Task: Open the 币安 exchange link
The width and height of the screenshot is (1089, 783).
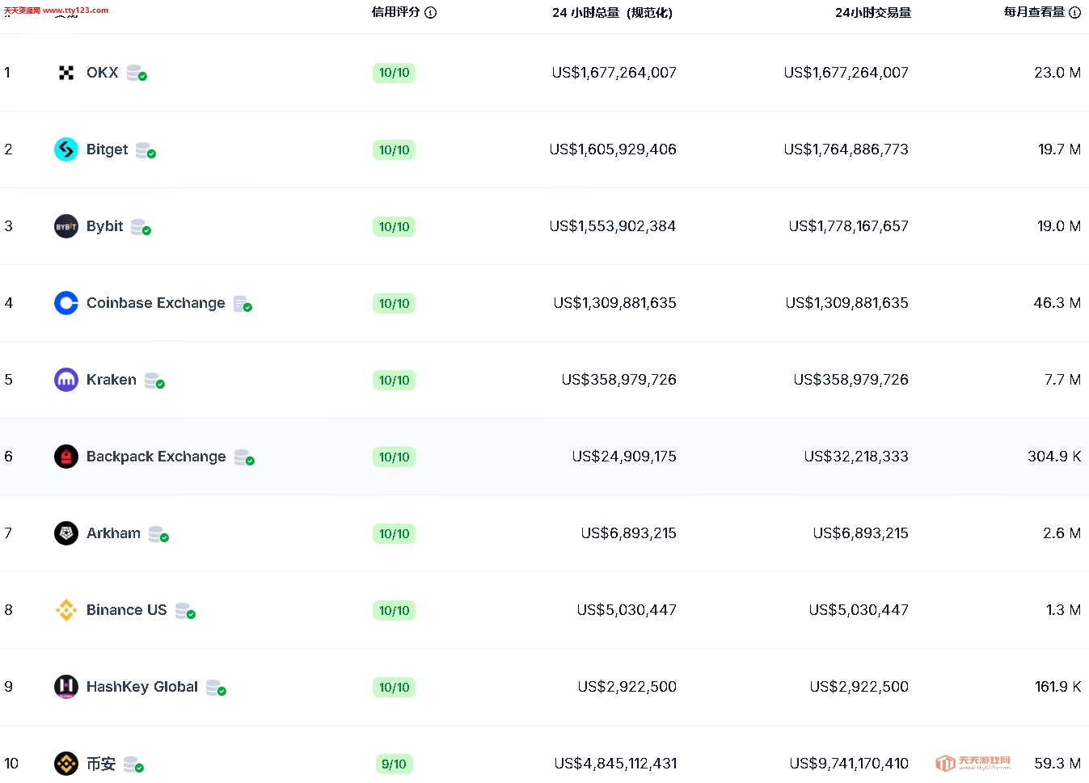Action: pyautogui.click(x=101, y=764)
